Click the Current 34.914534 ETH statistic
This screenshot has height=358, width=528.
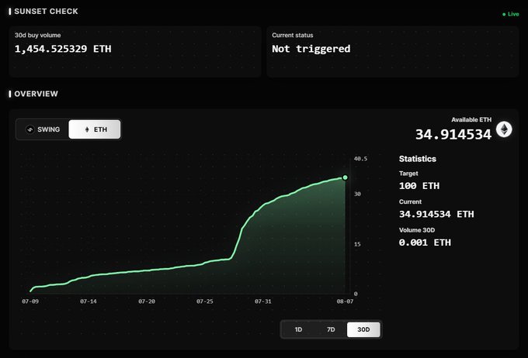click(436, 214)
